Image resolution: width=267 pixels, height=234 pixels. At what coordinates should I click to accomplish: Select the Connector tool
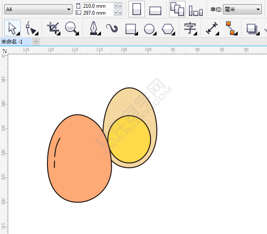click(x=230, y=28)
